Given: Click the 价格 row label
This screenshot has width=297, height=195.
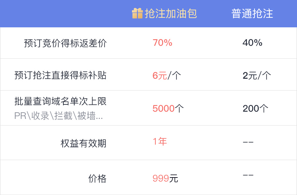Looking at the screenshot, I should tap(97, 179).
